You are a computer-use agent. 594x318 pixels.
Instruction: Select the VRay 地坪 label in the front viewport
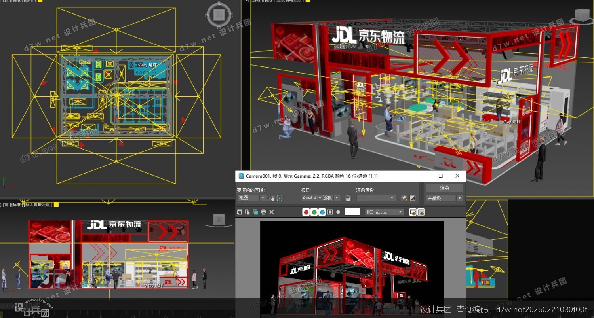point(154,285)
